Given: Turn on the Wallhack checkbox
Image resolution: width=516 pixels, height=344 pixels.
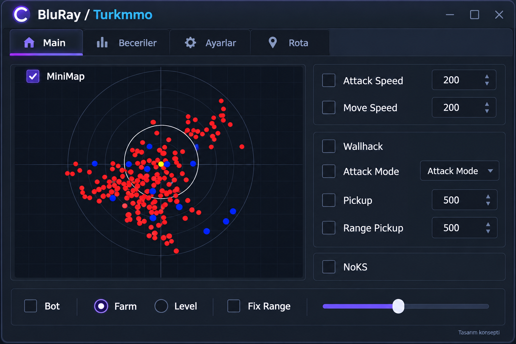Looking at the screenshot, I should click(x=329, y=146).
